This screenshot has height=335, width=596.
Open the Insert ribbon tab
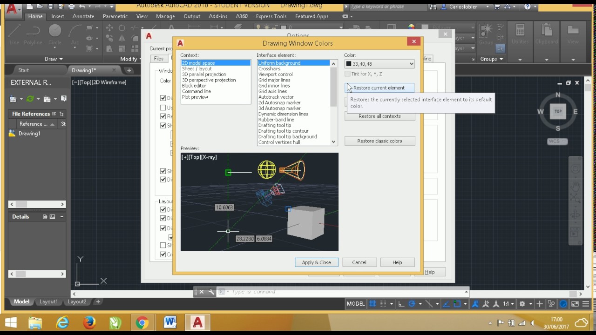coord(58,16)
